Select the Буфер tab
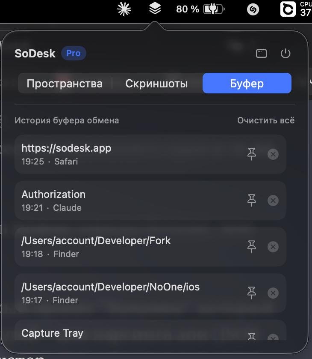 [247, 83]
